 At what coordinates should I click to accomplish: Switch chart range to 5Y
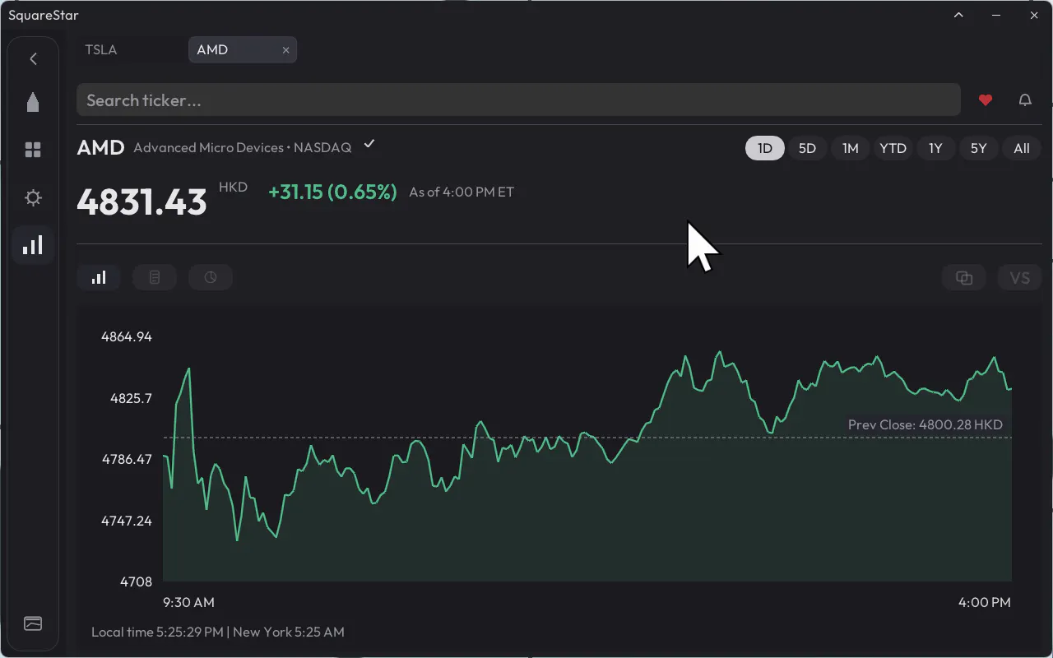(x=979, y=148)
